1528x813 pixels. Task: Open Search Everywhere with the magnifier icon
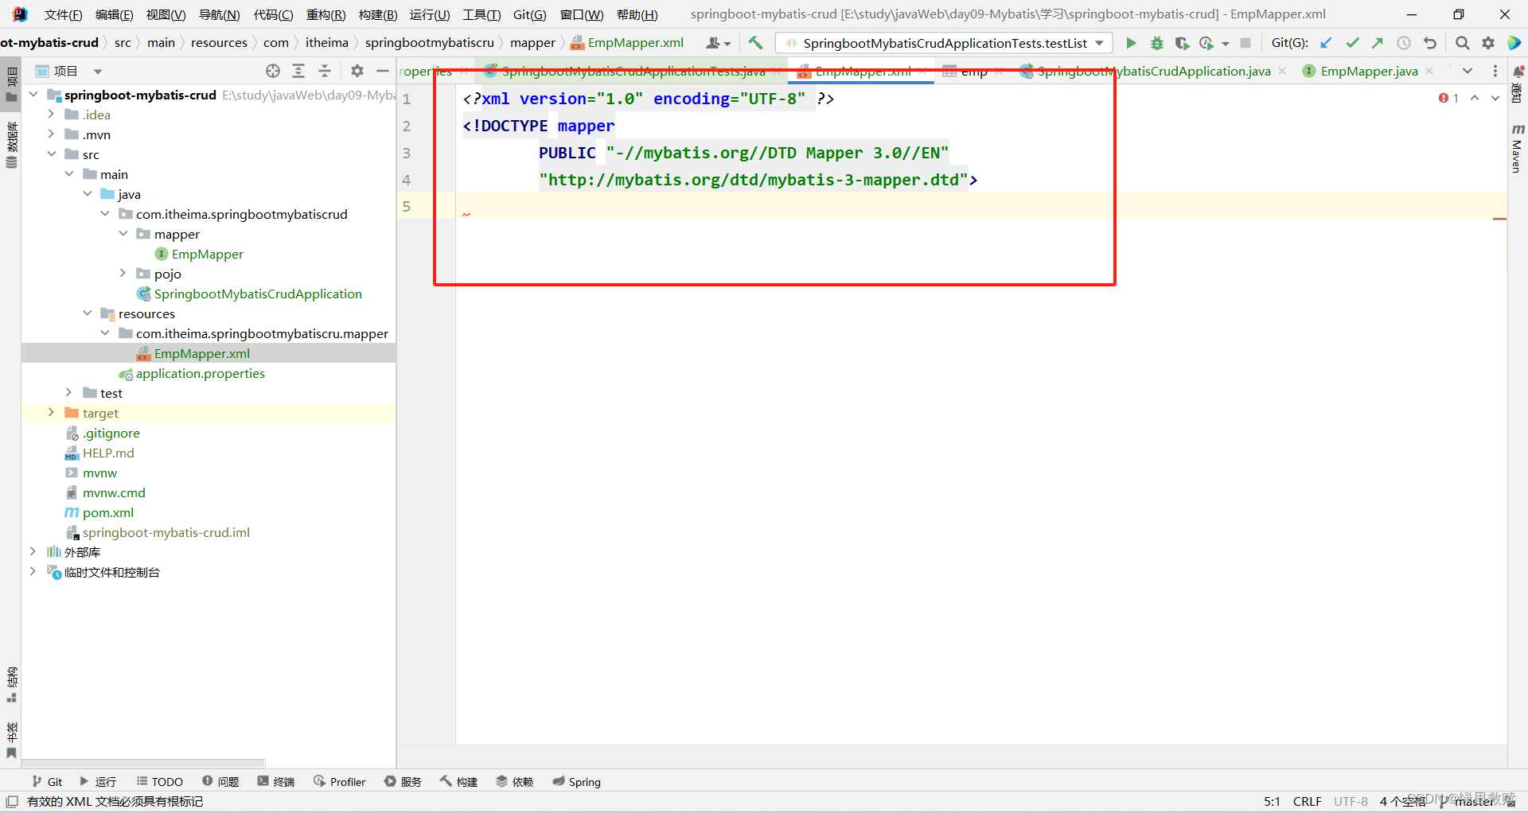point(1462,43)
